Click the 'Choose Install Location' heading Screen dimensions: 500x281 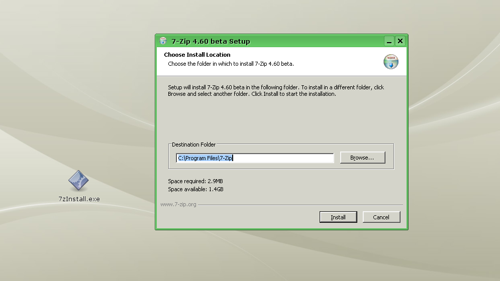pos(197,55)
